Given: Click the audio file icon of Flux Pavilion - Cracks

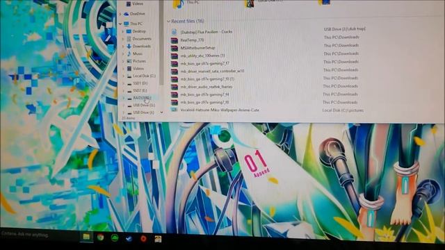Looking at the screenshot, I should [x=175, y=32].
